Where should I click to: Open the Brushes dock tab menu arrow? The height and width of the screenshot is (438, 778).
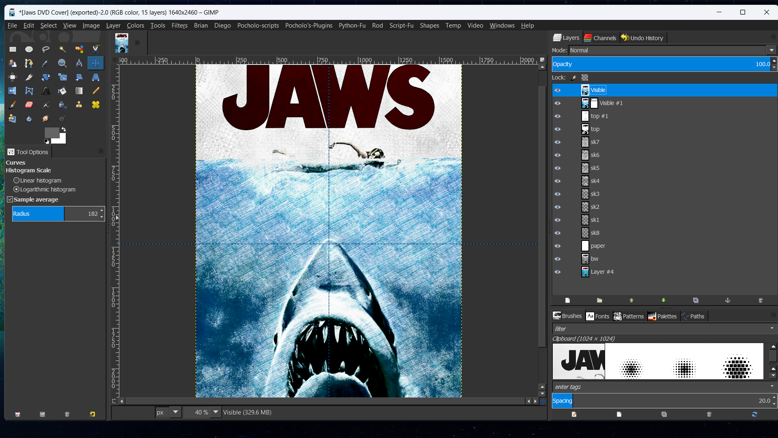(x=773, y=315)
